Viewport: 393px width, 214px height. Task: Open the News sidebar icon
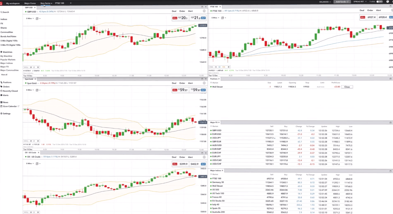coord(5,102)
